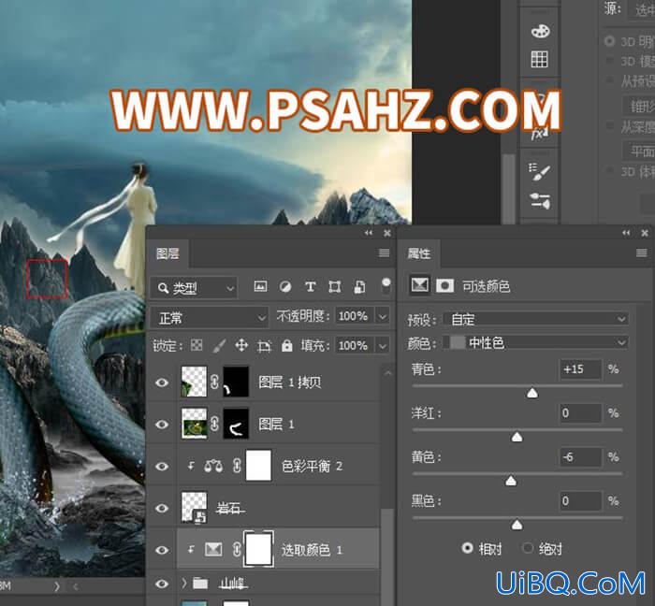Click link icon of 图层 1 拷贝 mask
Viewport: 655px width, 606px height.
[x=214, y=382]
